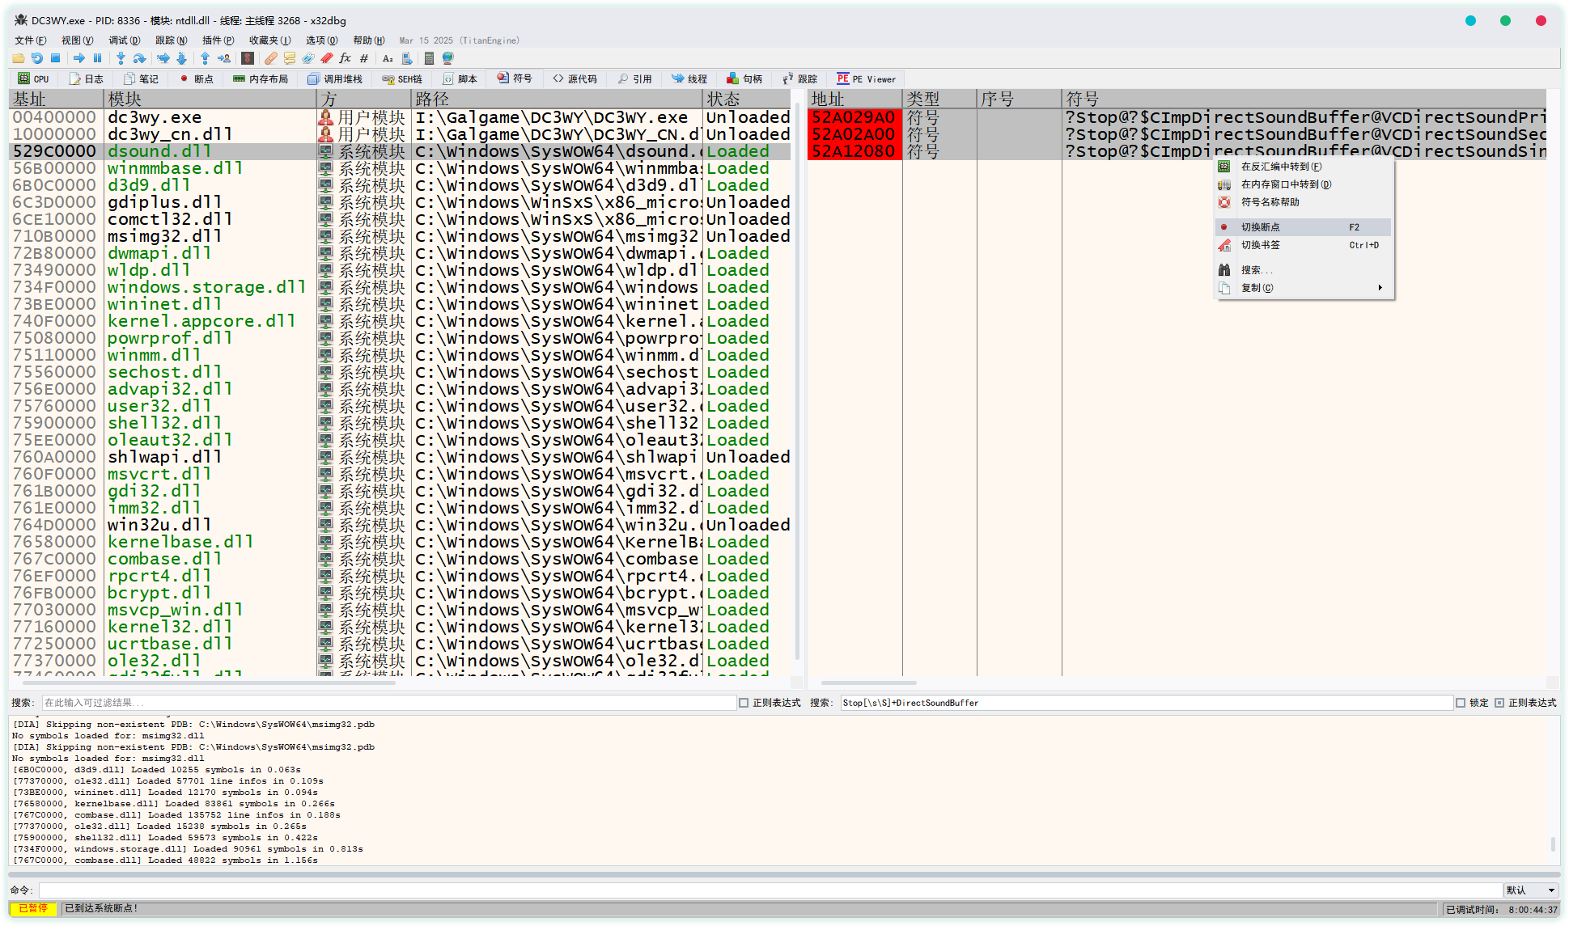Screen dimensions: 1569x926
Task: Click the open file folder icon
Action: pos(18,58)
